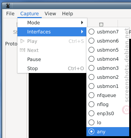
Task: Expand the Mode submenu arrow
Action: (x=82, y=23)
